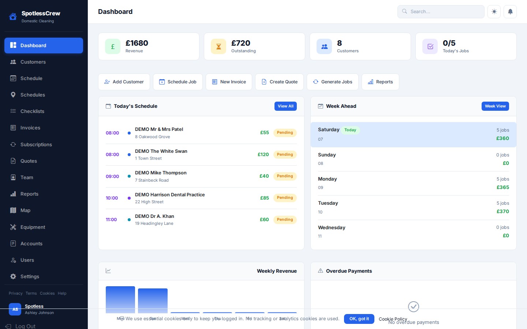Image resolution: width=527 pixels, height=329 pixels.
Task: Open the Reports page from the sidebar
Action: click(29, 194)
